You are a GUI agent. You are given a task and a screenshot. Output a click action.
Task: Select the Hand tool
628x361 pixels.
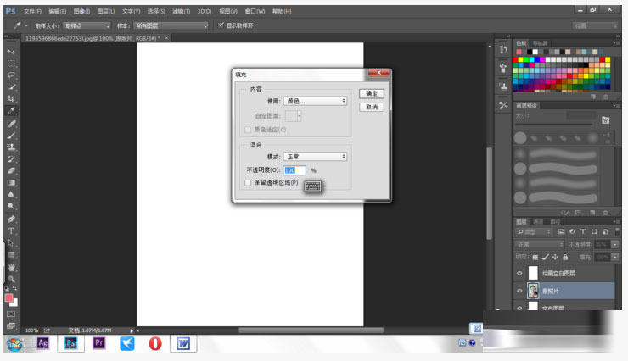pos(11,267)
